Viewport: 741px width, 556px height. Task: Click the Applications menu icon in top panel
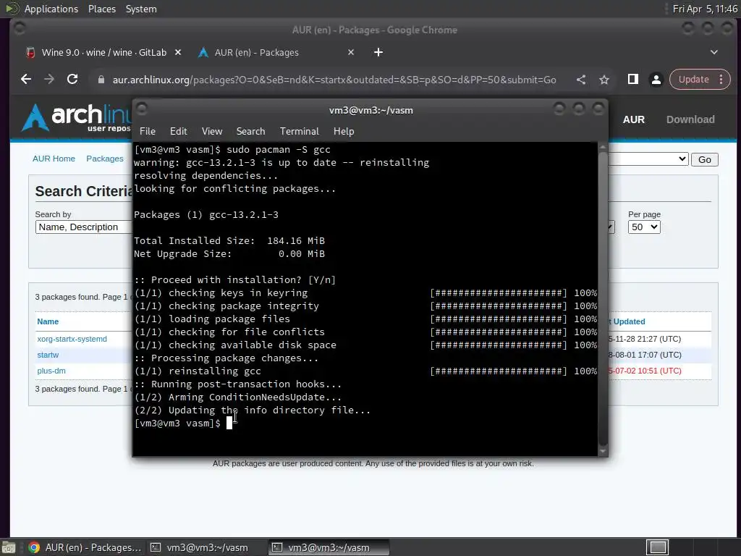click(12, 9)
